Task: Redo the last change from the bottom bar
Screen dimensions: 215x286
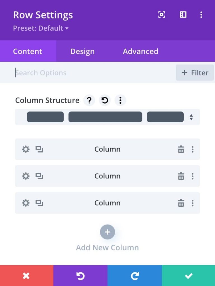Action: pos(134,276)
